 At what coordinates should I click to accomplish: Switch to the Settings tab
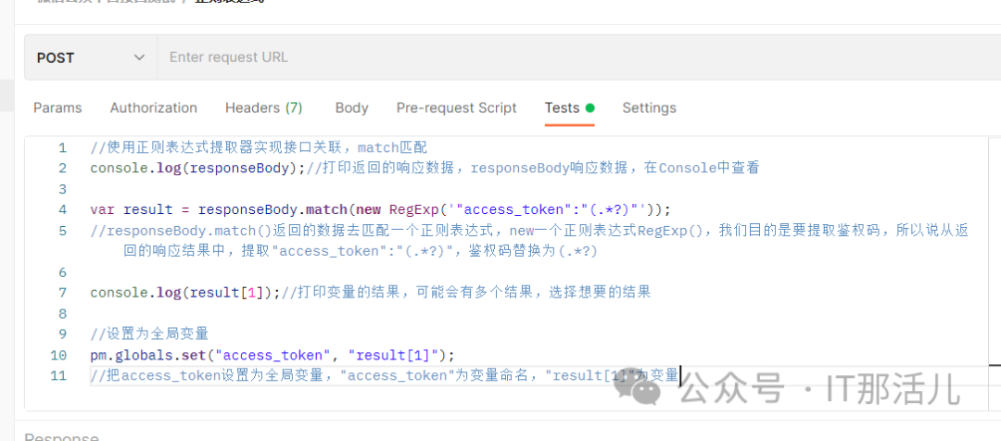pyautogui.click(x=649, y=107)
